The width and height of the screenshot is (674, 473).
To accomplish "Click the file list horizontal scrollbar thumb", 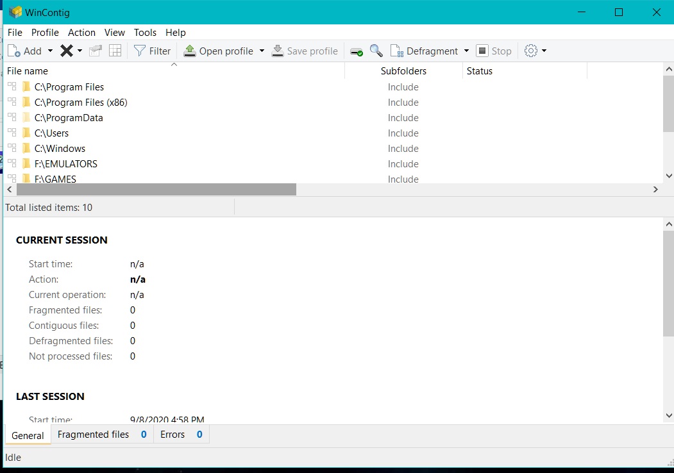I will click(x=156, y=190).
